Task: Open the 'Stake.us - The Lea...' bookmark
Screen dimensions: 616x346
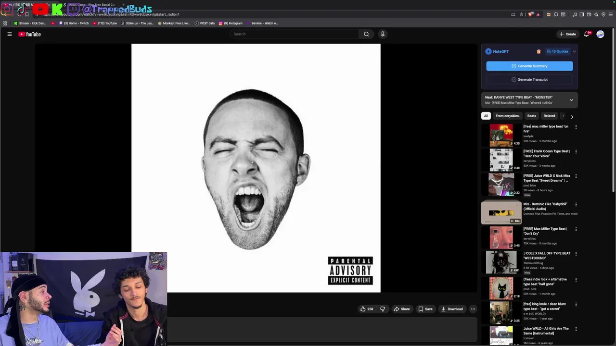Action: click(x=137, y=23)
